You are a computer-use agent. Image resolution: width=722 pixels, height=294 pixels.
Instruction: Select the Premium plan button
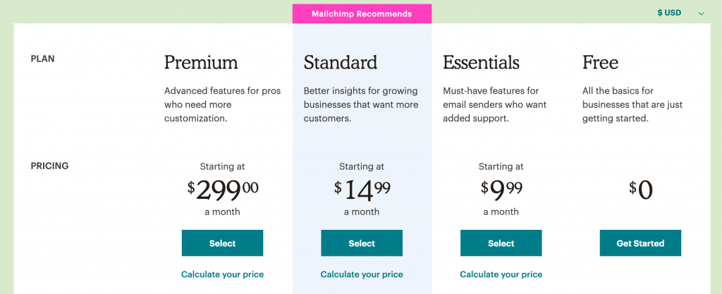222,243
